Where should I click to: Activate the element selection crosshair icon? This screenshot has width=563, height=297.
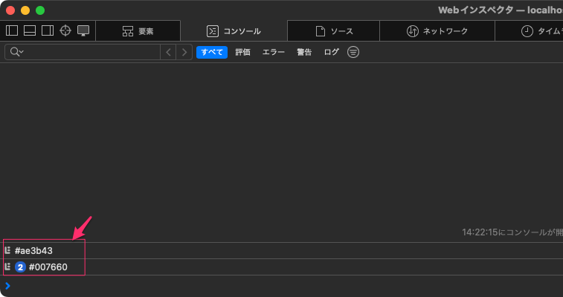(65, 31)
